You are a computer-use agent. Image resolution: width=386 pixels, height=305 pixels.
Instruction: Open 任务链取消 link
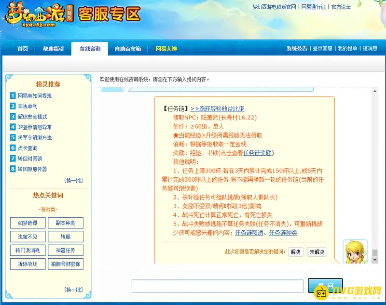(x=249, y=233)
